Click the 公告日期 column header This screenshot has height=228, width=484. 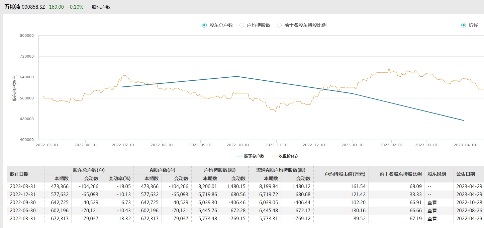pyautogui.click(x=466, y=174)
